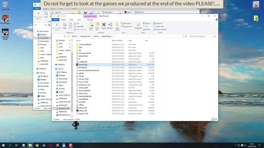Open Google Chrome from the taskbar
The image size is (264, 148).
(x=37, y=145)
